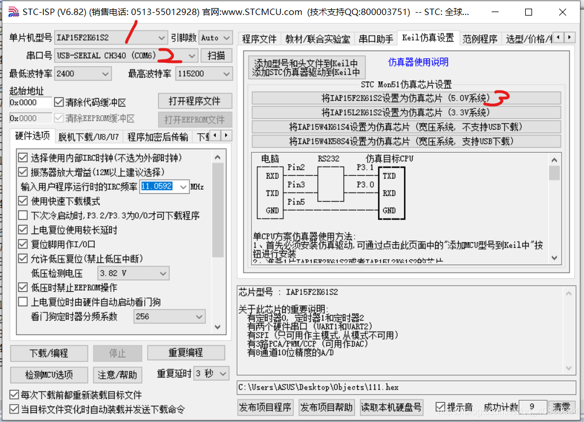Click 注意/帮助 button
Image resolution: width=584 pixels, height=422 pixels.
117,375
